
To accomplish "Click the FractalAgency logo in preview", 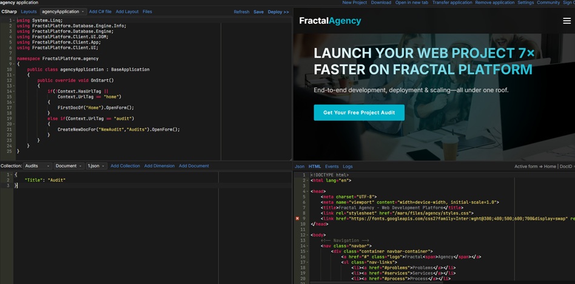I will (330, 21).
